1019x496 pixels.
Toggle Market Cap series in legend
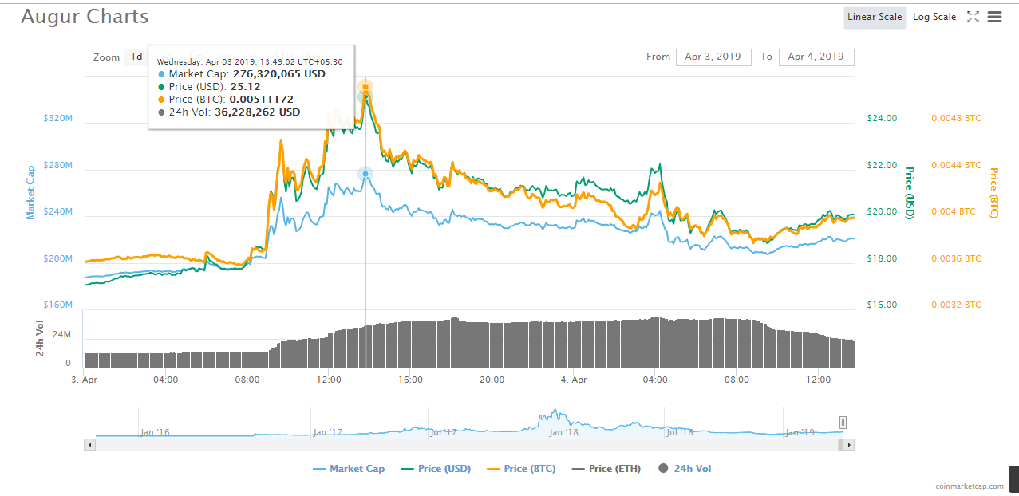pyautogui.click(x=349, y=469)
